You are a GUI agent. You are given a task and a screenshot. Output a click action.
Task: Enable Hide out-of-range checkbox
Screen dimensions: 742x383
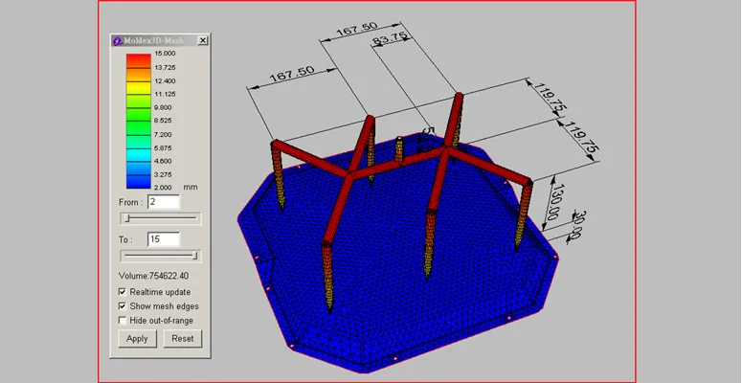coord(123,321)
